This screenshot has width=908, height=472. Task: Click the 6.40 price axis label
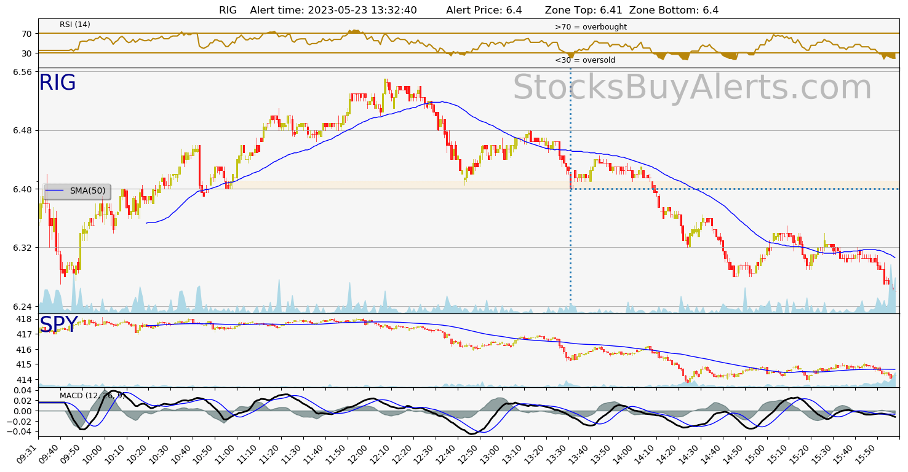22,189
